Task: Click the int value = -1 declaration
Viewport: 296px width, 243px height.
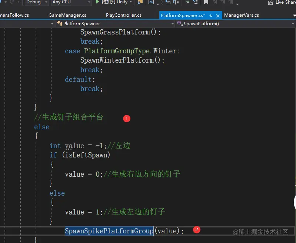Action: pos(78,146)
